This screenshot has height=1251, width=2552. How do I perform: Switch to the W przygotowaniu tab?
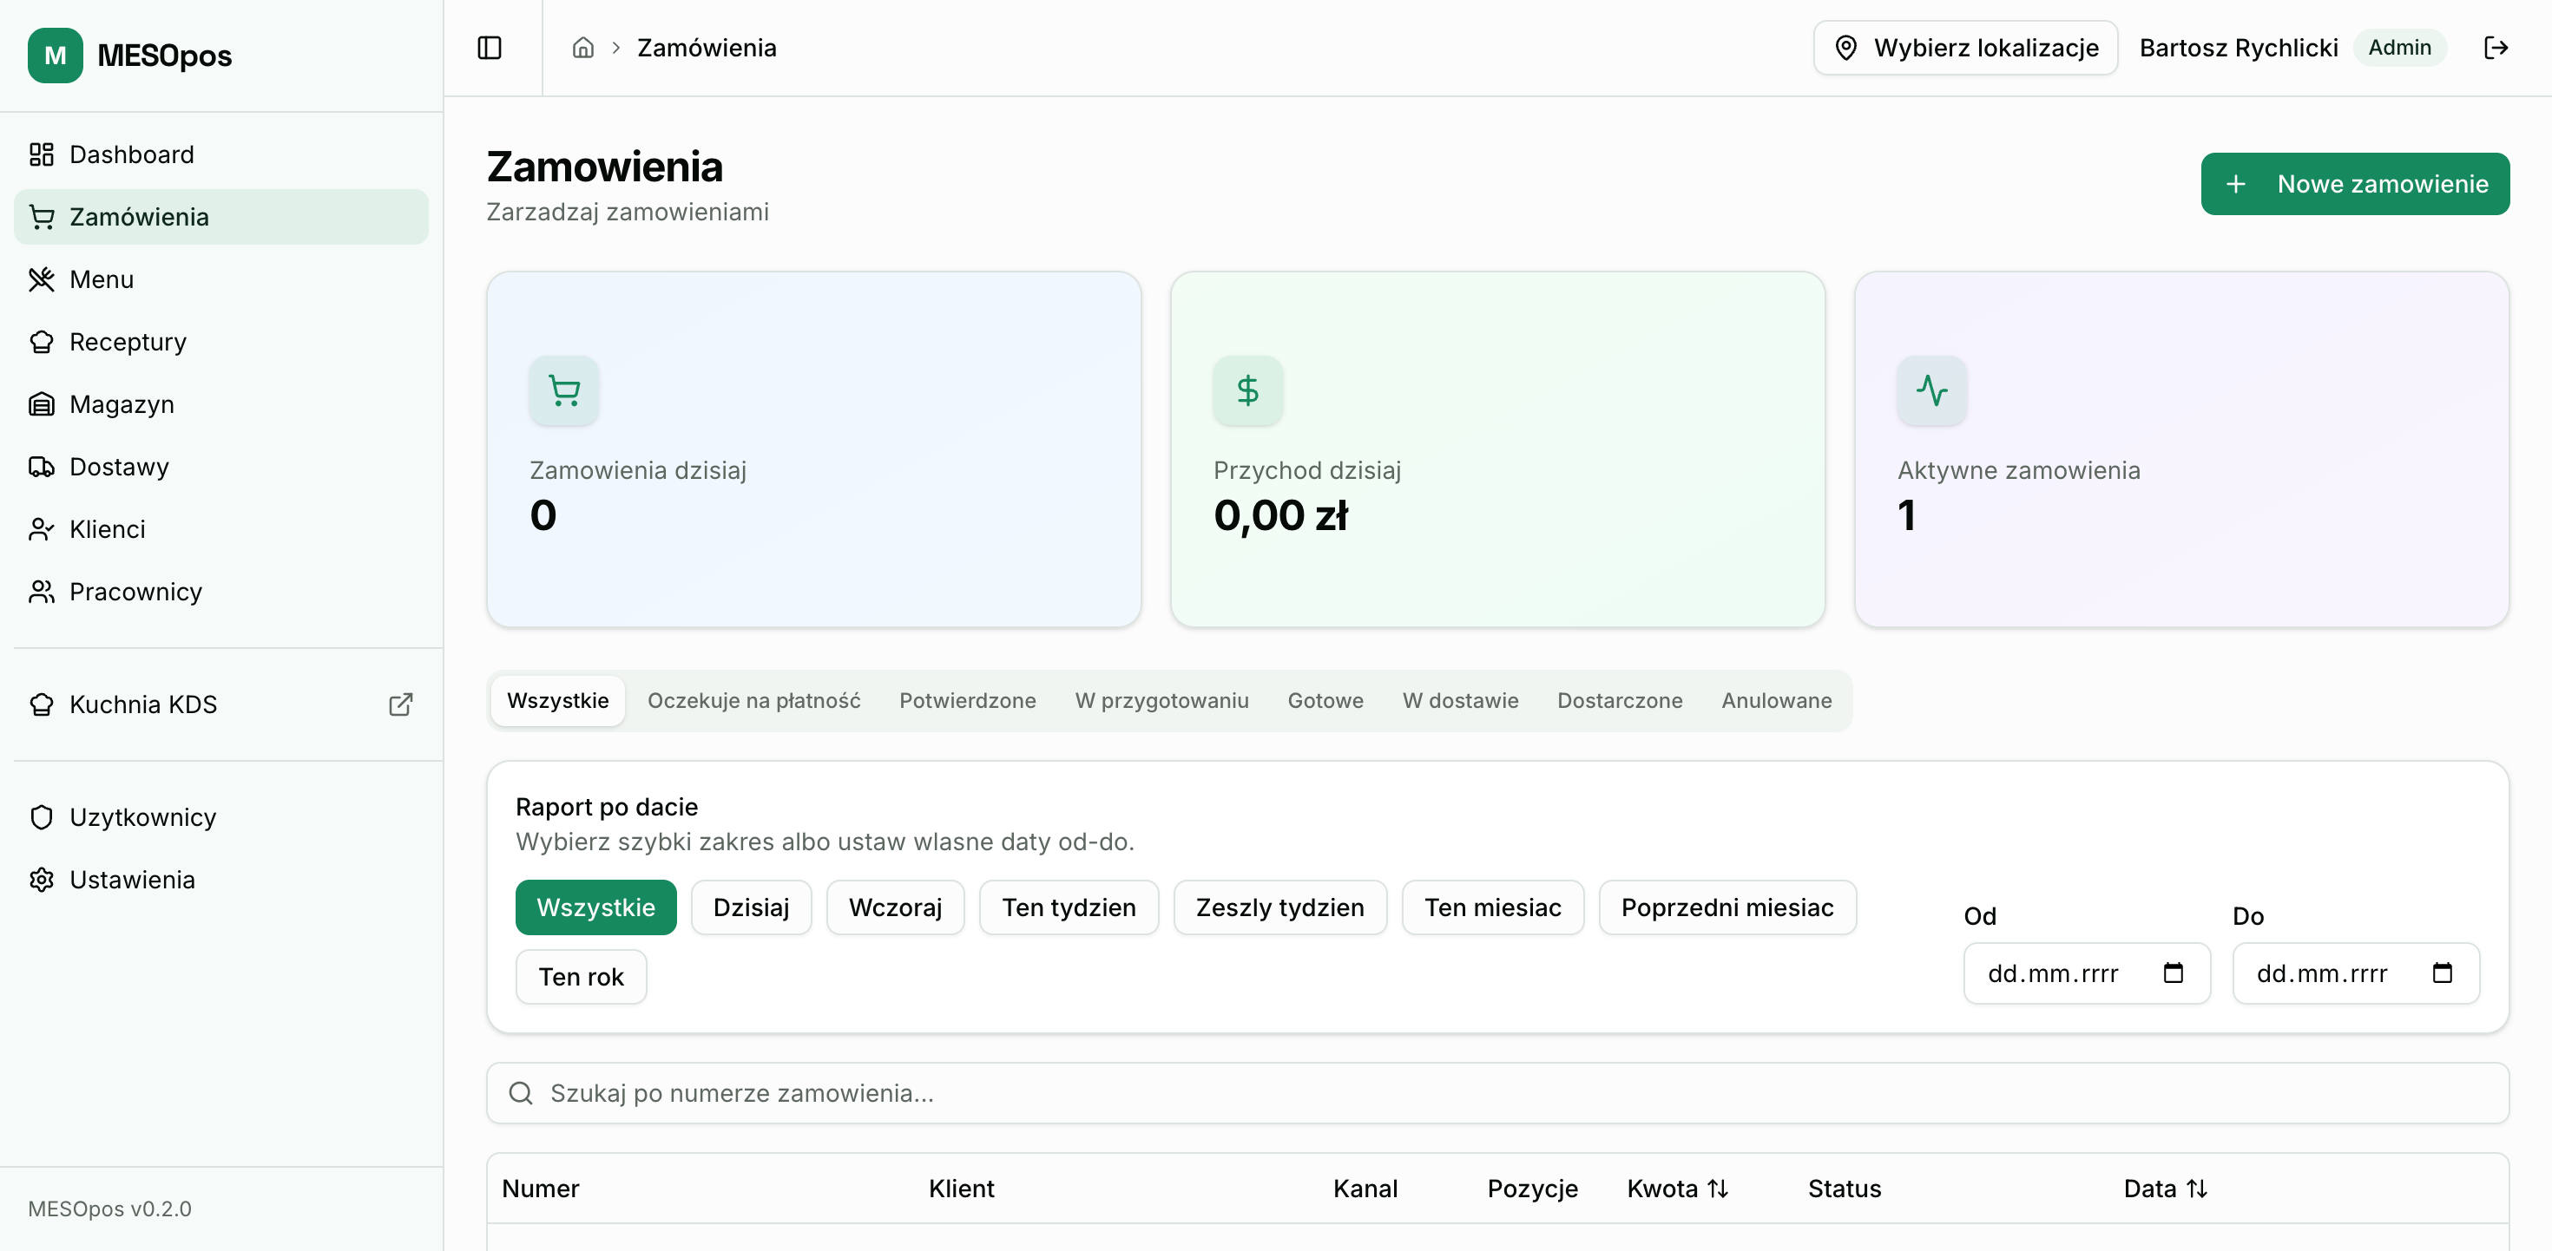1161,700
